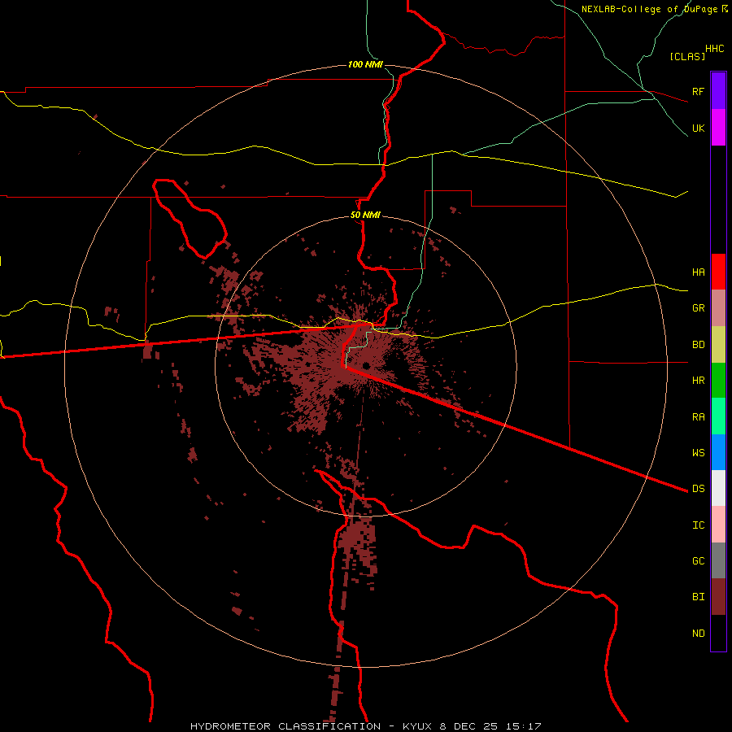Screen dimensions: 732x732
Task: Click the WS blue legend swatch
Action: (718, 452)
